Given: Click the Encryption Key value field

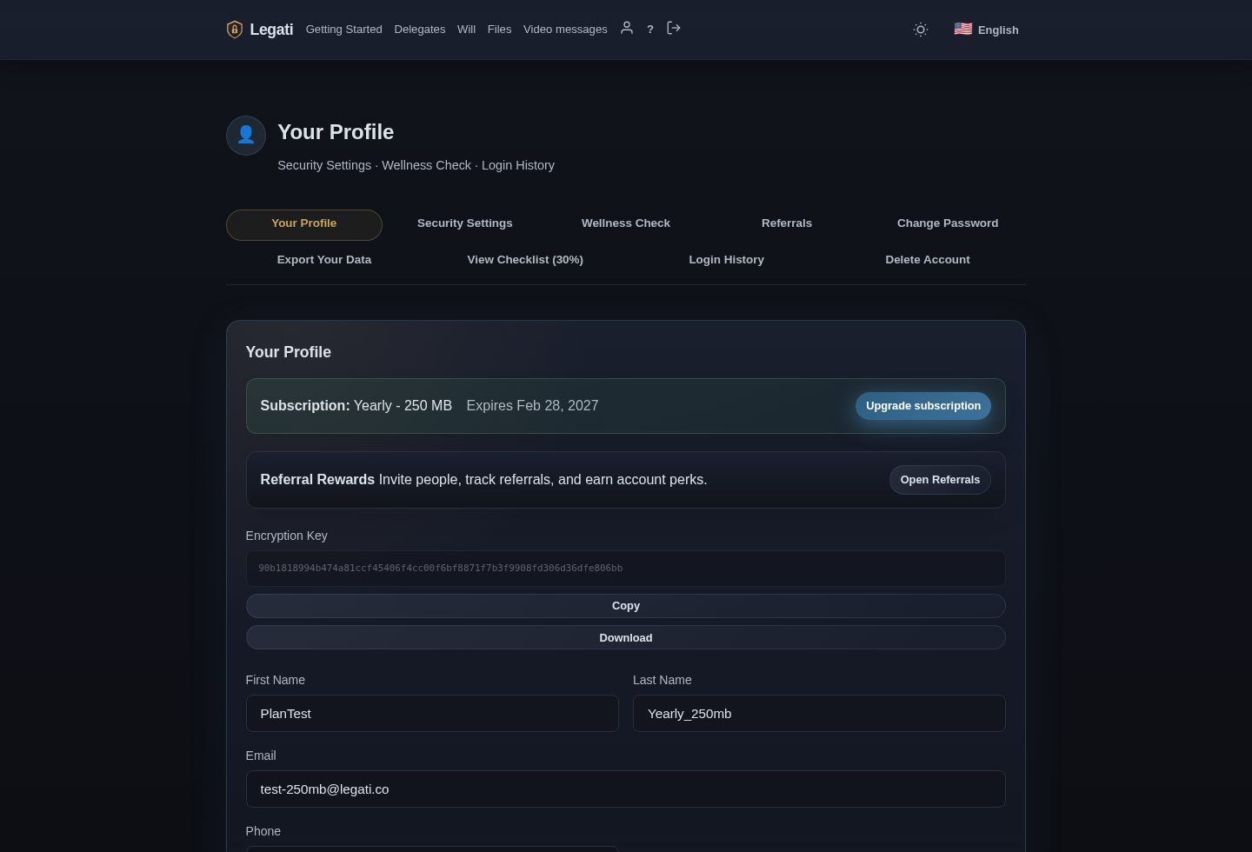Looking at the screenshot, I should (x=626, y=569).
